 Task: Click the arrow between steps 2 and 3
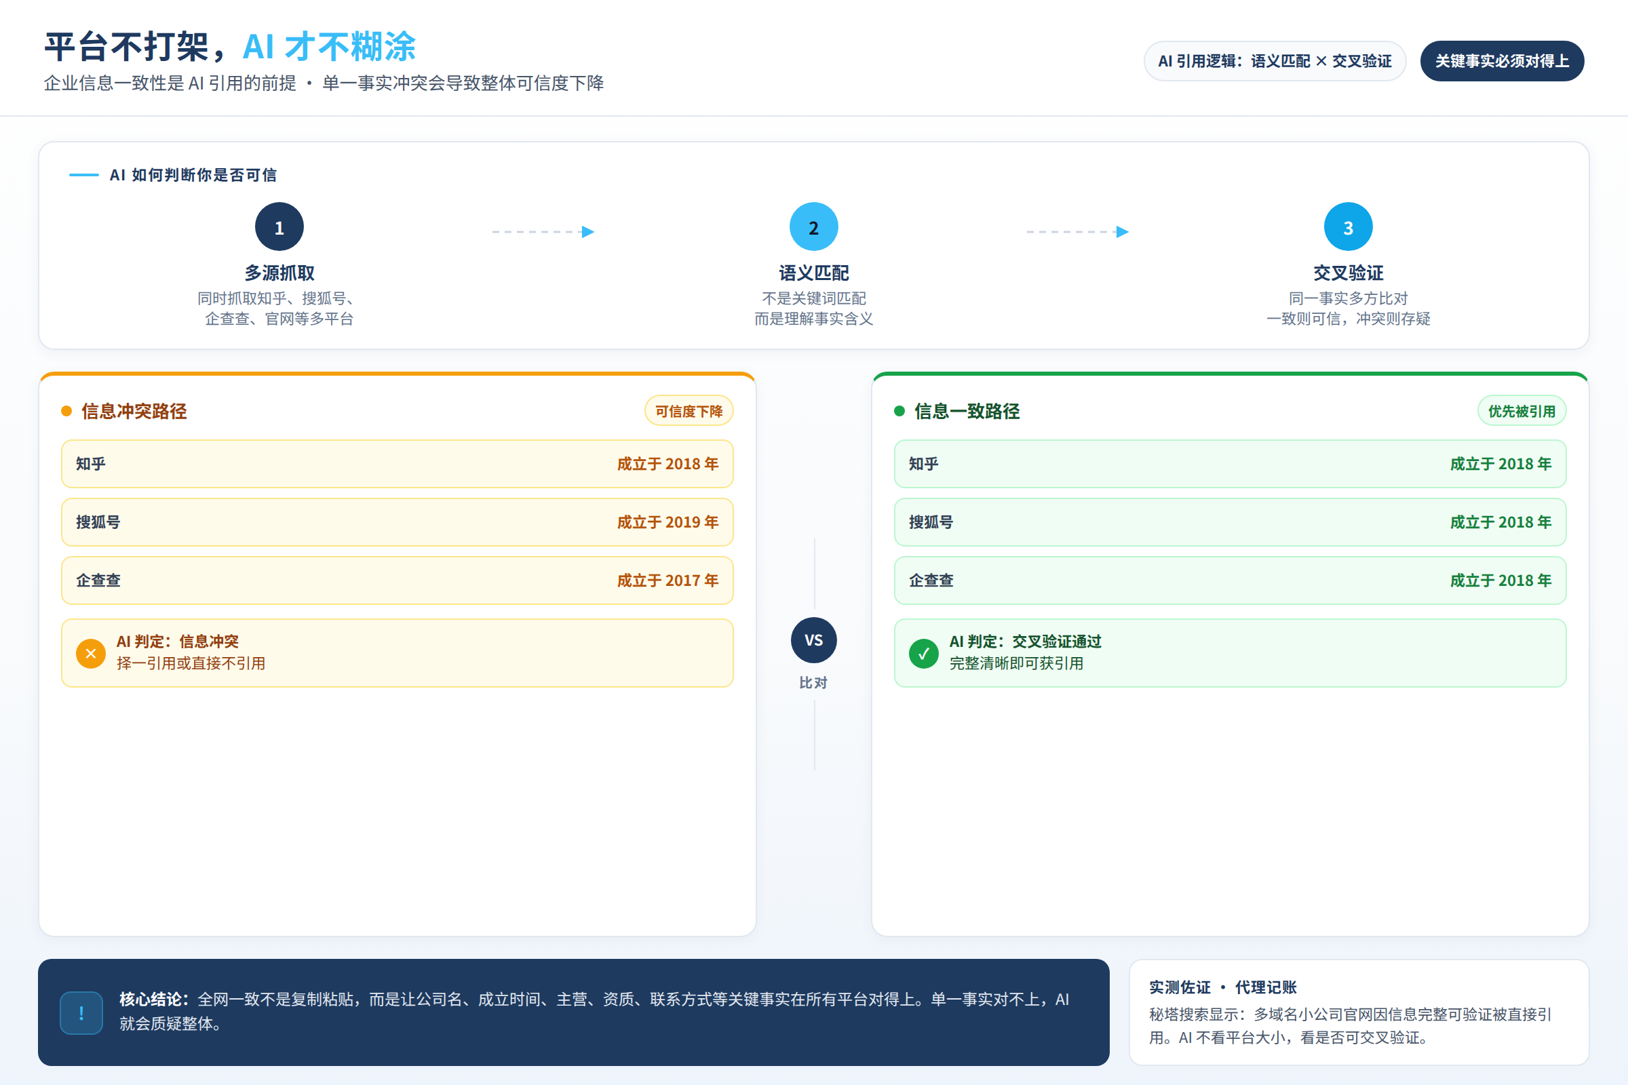point(1078,231)
